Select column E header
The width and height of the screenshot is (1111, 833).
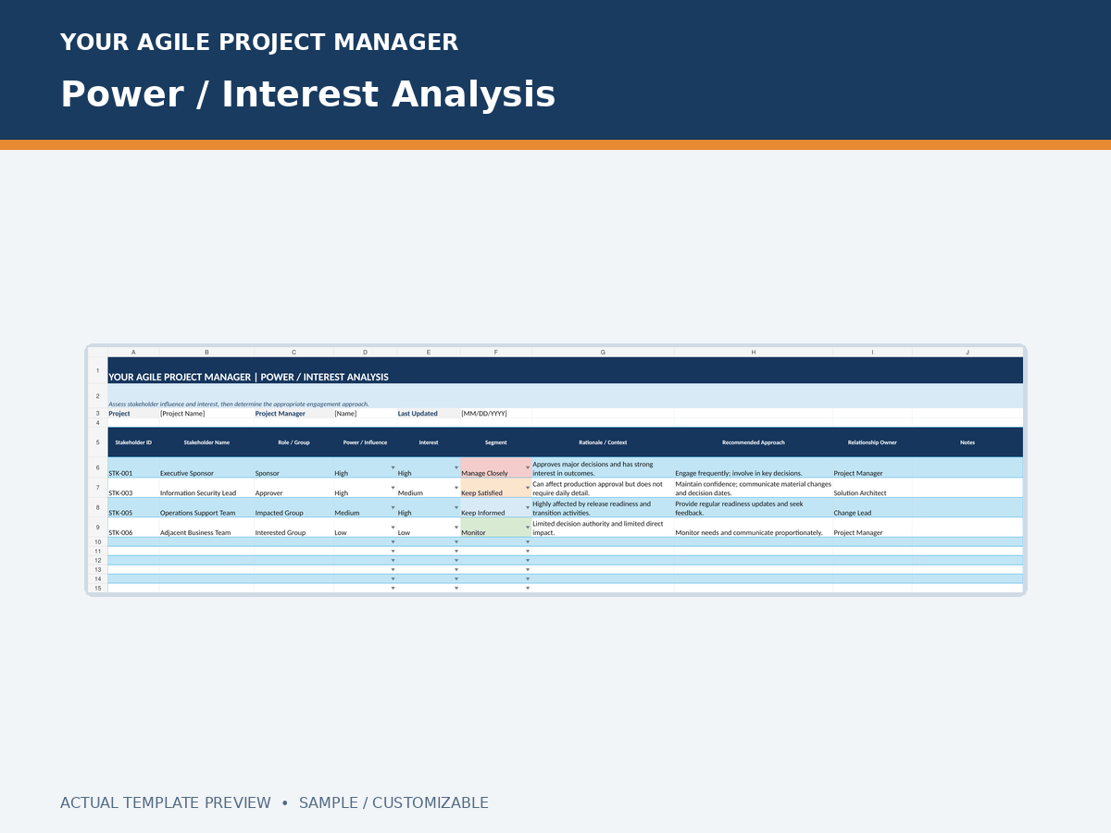point(429,353)
